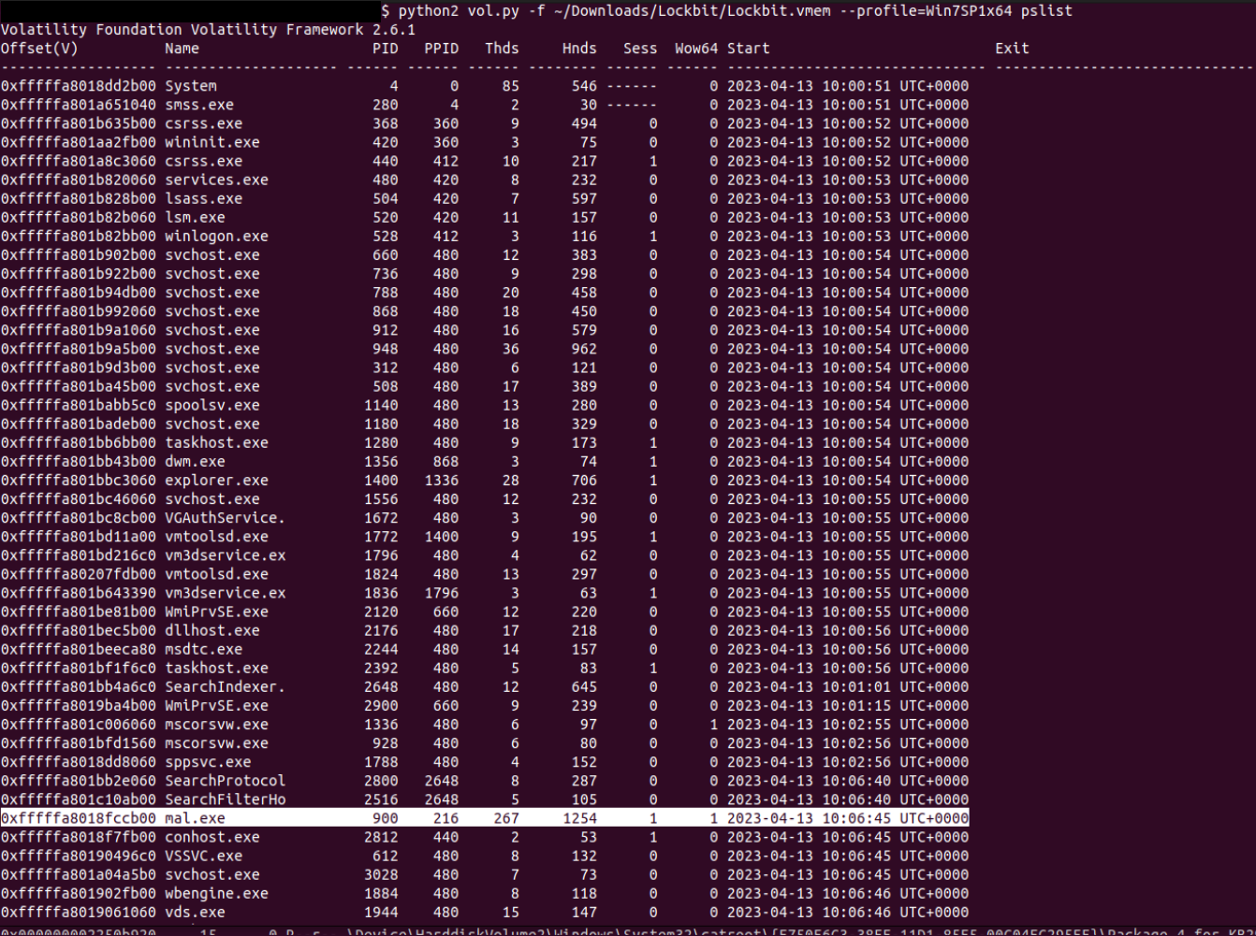Select the services.exe process entry
This screenshot has height=936, width=1256.
click(x=216, y=180)
